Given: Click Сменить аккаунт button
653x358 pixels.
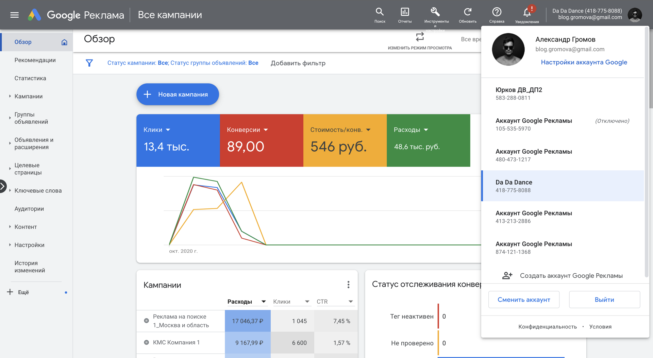Looking at the screenshot, I should 524,300.
